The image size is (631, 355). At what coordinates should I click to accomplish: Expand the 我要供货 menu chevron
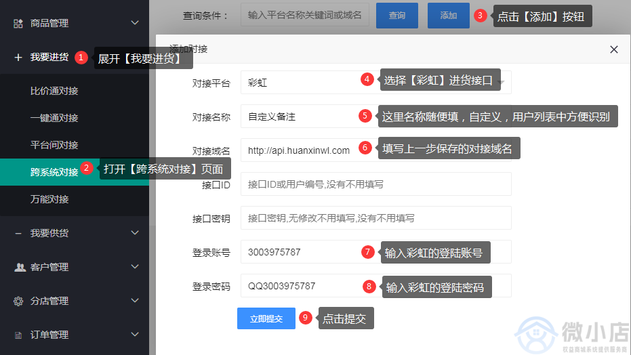tap(136, 233)
